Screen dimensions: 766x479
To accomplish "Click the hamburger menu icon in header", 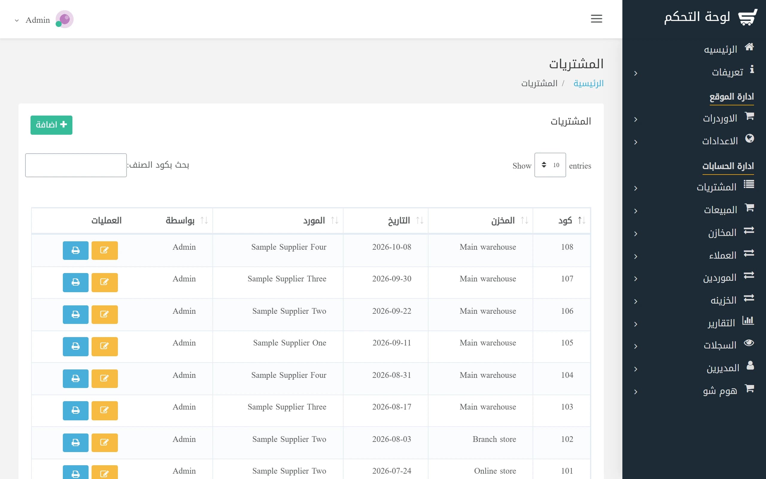I will (596, 19).
